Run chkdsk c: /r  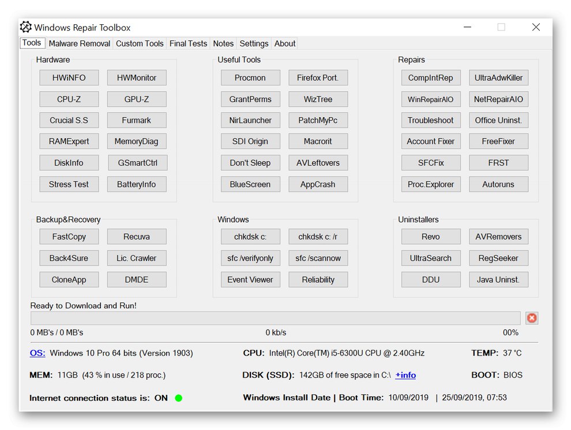pyautogui.click(x=318, y=237)
